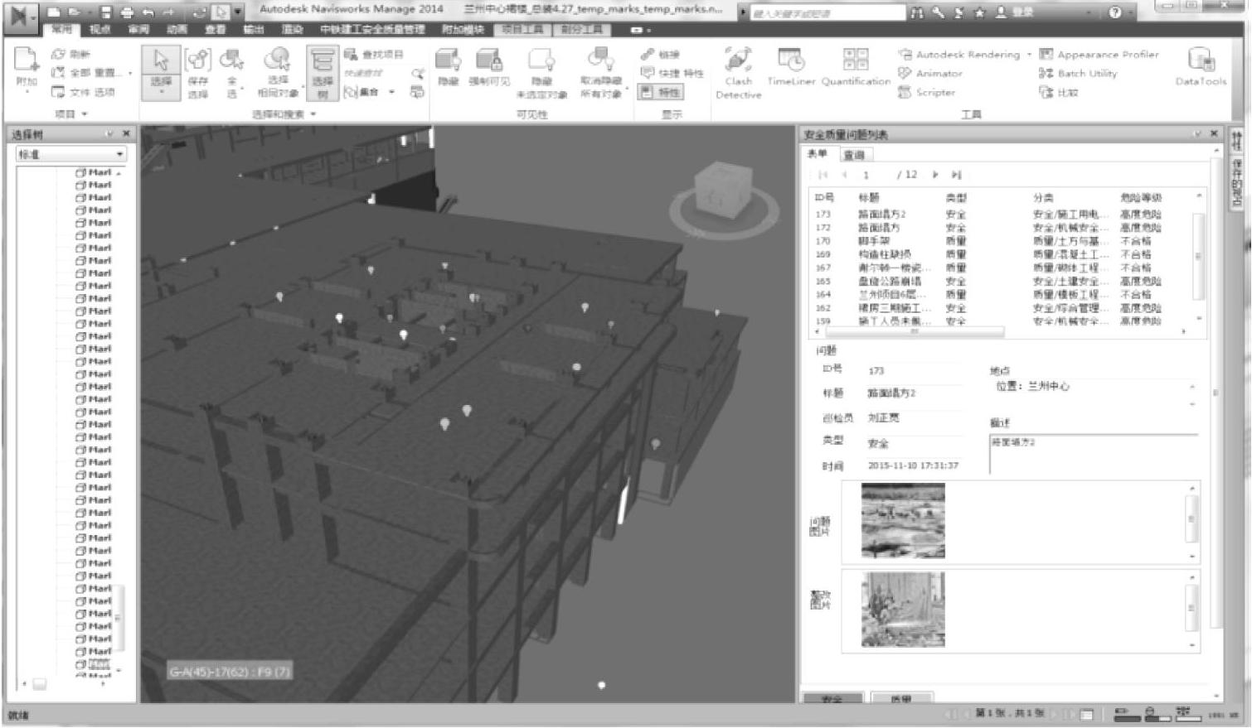
Task: Open the Quantification tool
Action: pos(855,68)
